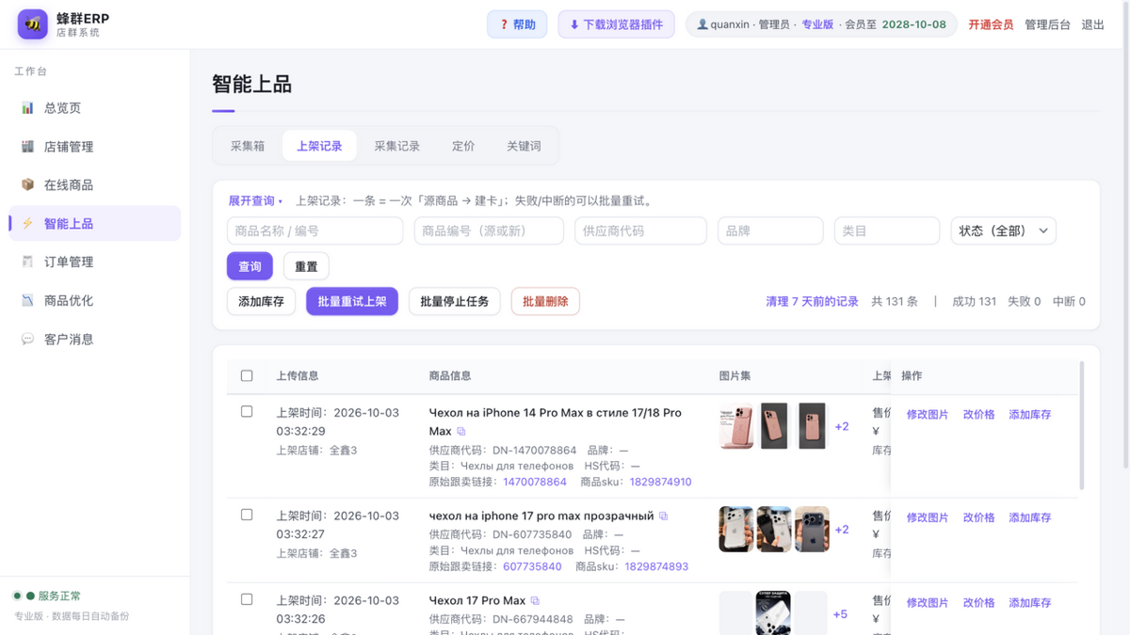Image resolution: width=1130 pixels, height=635 pixels.
Task: Click +2 image count in 17/18 Pro Max row
Action: point(842,426)
